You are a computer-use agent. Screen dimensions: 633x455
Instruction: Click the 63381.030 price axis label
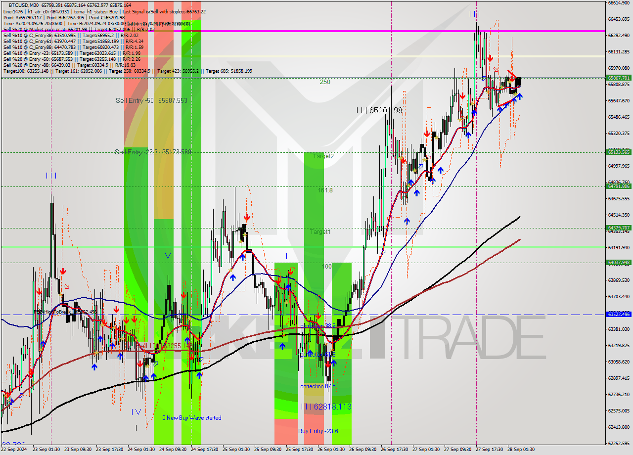point(619,329)
